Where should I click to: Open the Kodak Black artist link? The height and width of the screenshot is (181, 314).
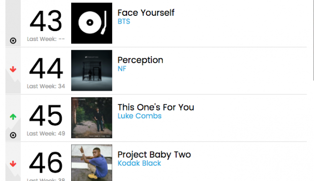click(x=139, y=163)
